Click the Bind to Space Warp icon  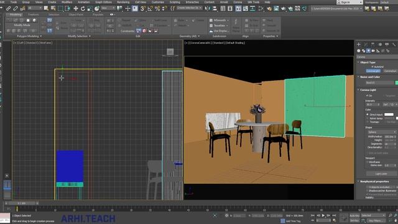click(22, 8)
